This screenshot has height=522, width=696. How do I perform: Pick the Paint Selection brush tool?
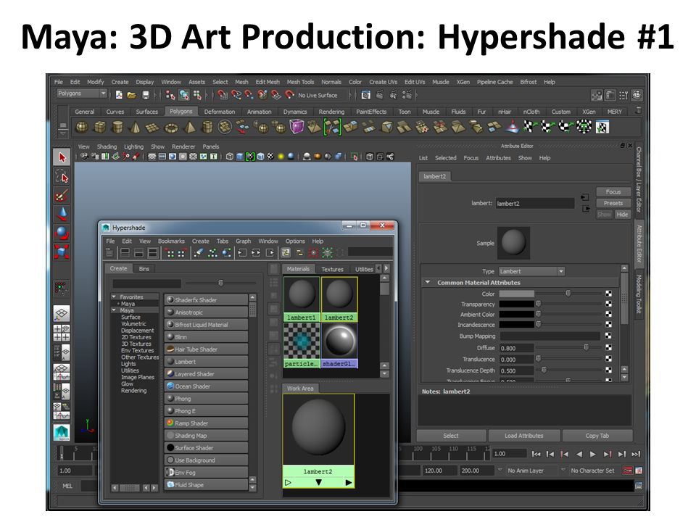[x=62, y=195]
